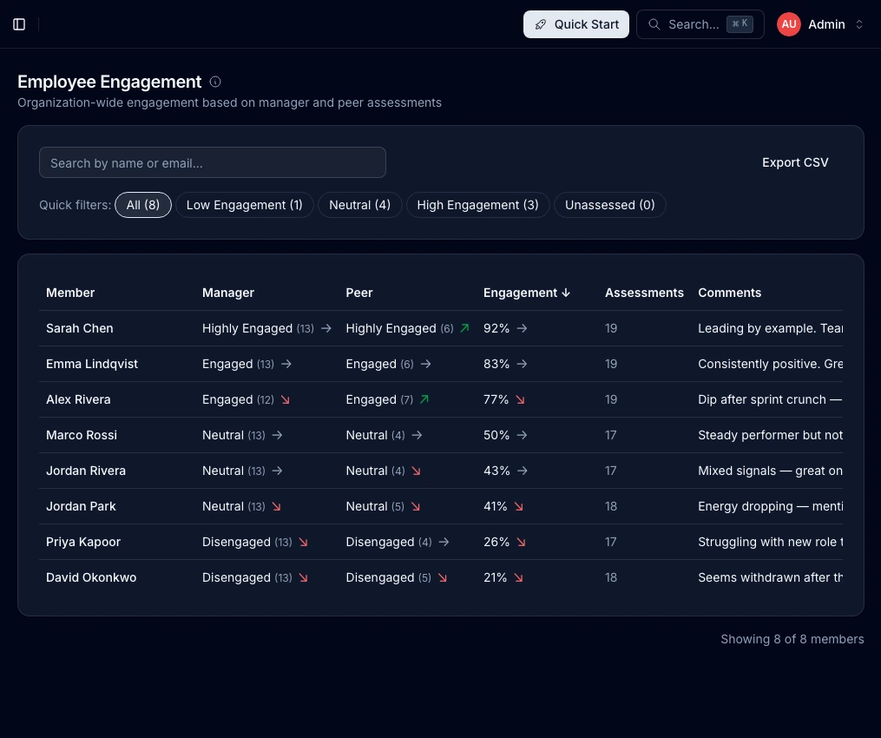Click Emma Lindqvist's assessments count 19
The width and height of the screenshot is (881, 738).
coord(611,364)
